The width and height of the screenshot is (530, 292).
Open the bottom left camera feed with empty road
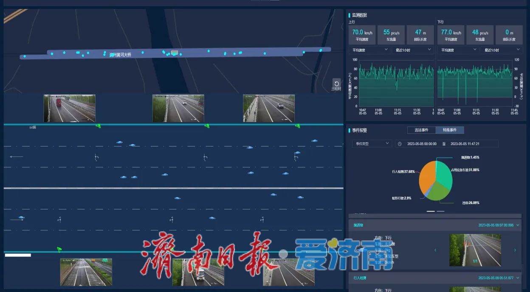tap(86, 272)
